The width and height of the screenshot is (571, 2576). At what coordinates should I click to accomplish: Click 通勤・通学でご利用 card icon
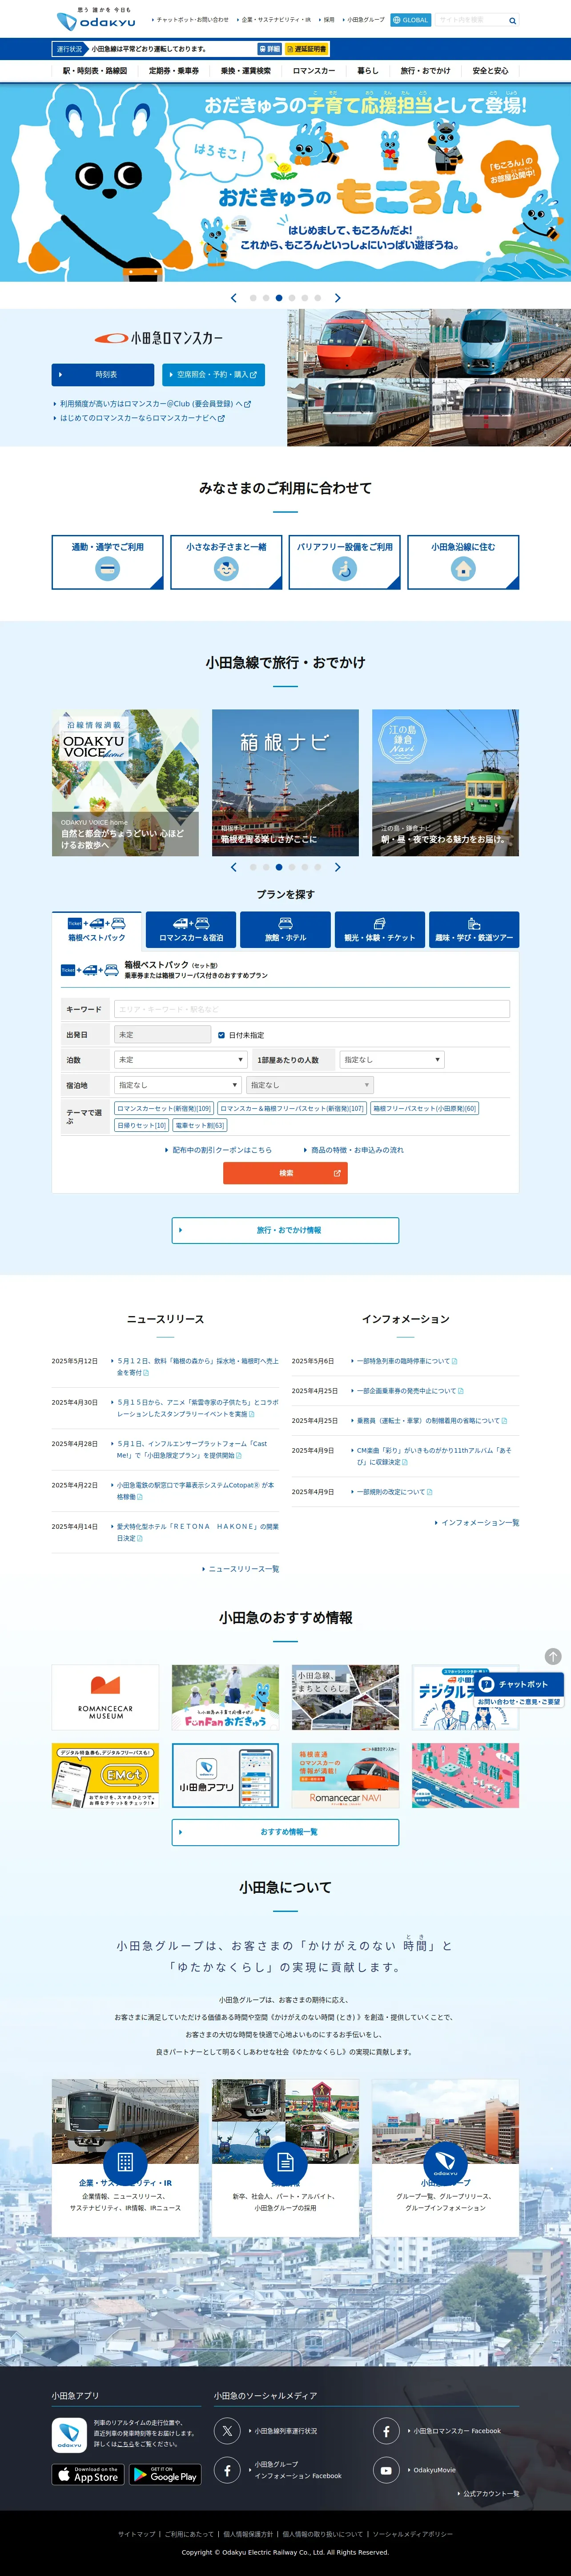107,569
